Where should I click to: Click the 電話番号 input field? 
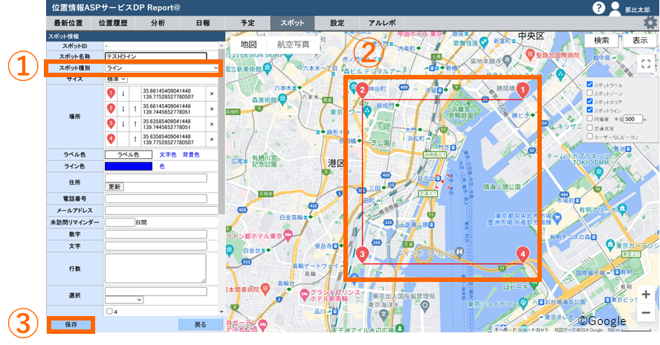[x=156, y=198]
